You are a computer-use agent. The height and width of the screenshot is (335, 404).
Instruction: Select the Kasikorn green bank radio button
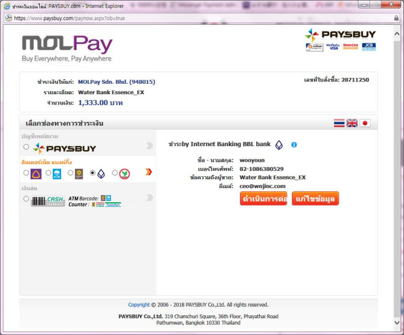[115, 173]
